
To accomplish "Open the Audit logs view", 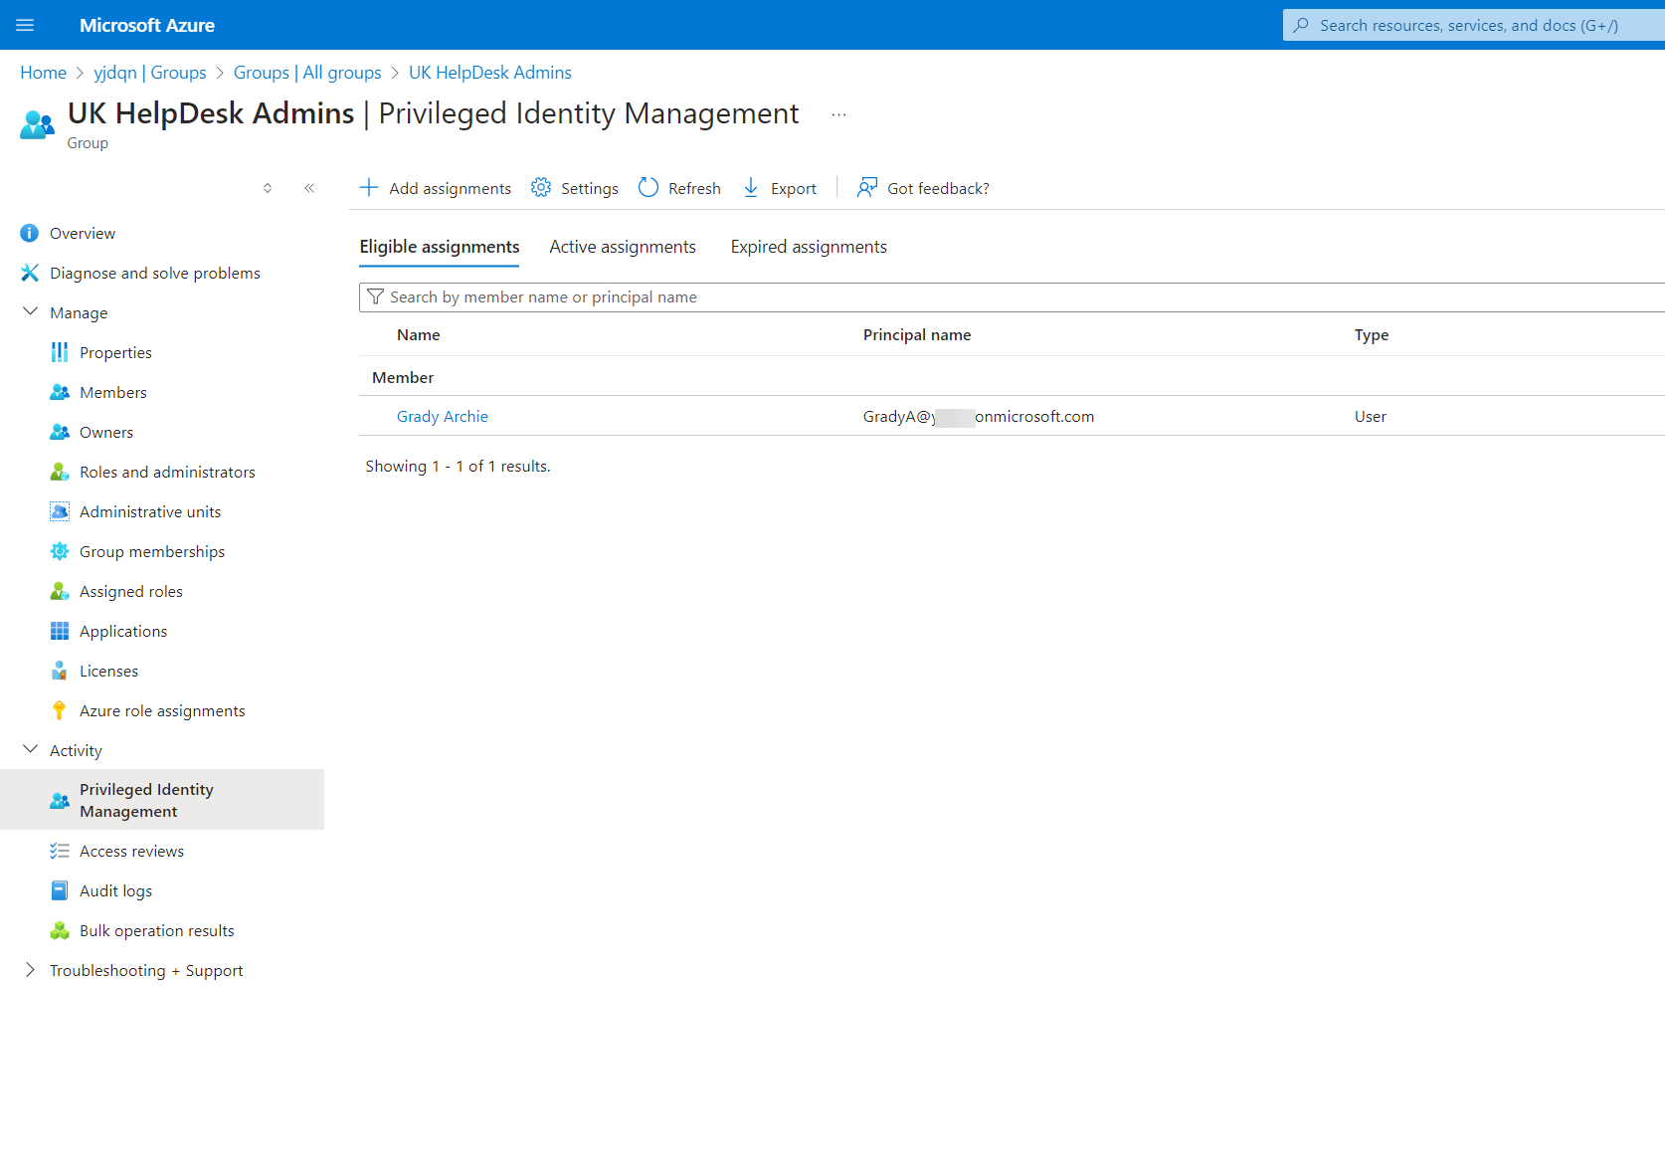I will 115,890.
